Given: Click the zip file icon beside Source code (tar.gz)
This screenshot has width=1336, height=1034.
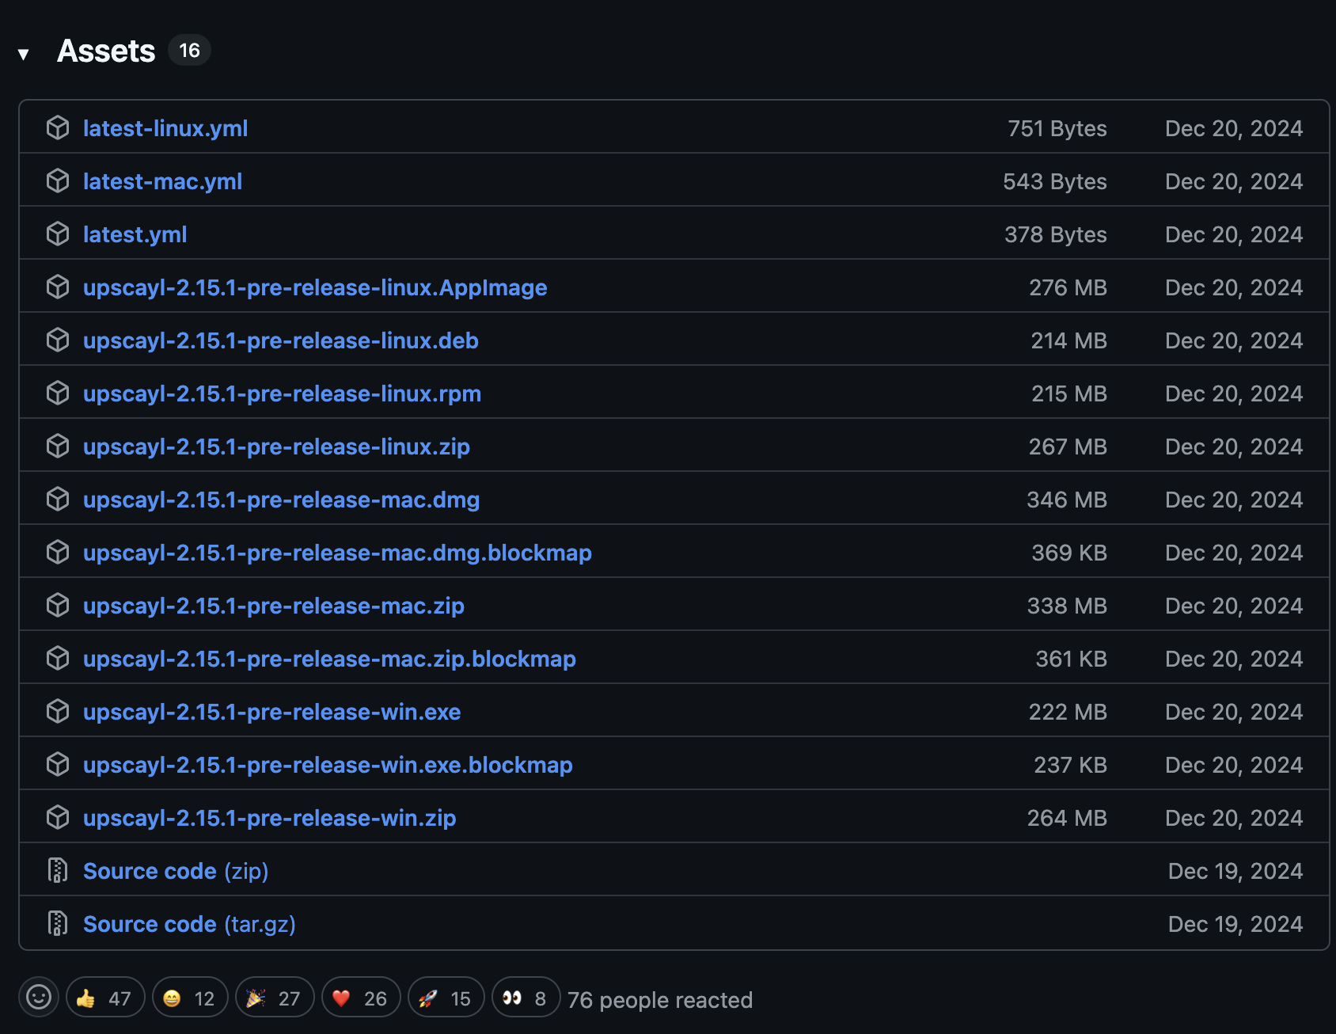Looking at the screenshot, I should tap(58, 923).
